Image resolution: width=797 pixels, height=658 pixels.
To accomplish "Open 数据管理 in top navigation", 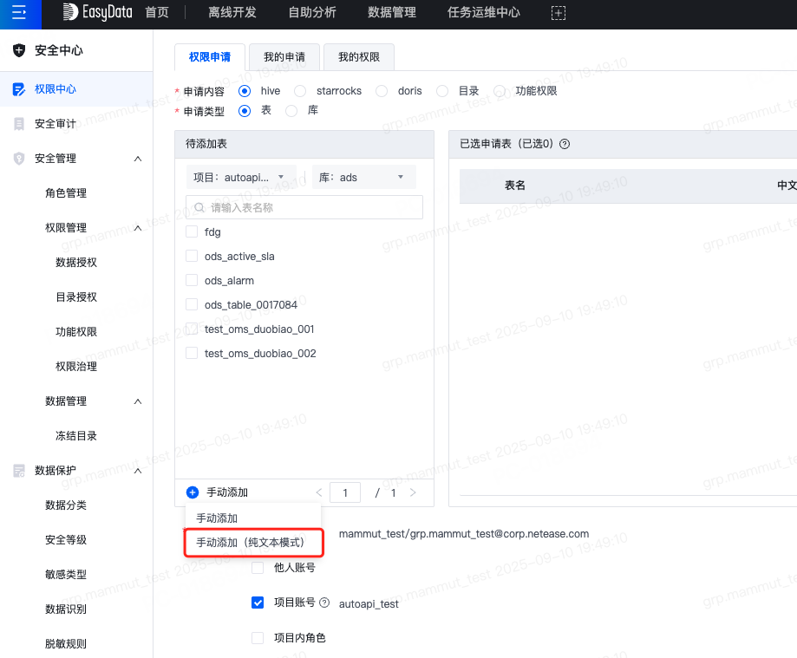I will pos(391,13).
